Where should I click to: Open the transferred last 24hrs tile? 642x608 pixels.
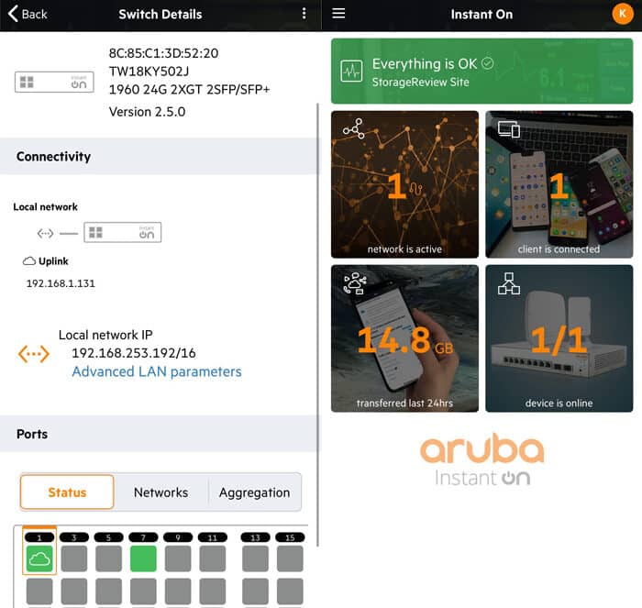pos(404,338)
